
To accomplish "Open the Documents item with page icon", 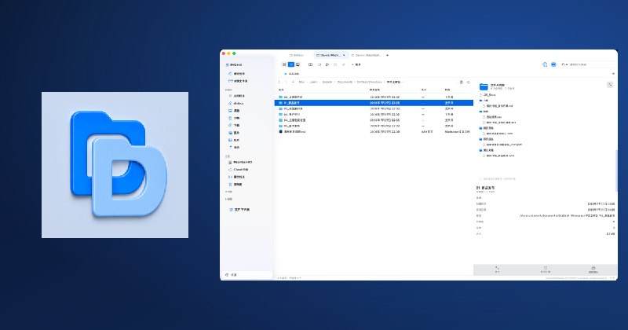I will pos(234,119).
